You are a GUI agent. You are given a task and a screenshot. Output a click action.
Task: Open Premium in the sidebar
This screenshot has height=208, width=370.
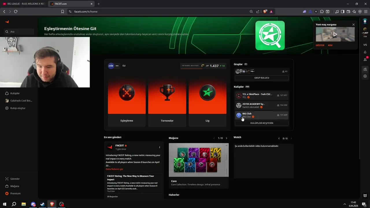13,193
